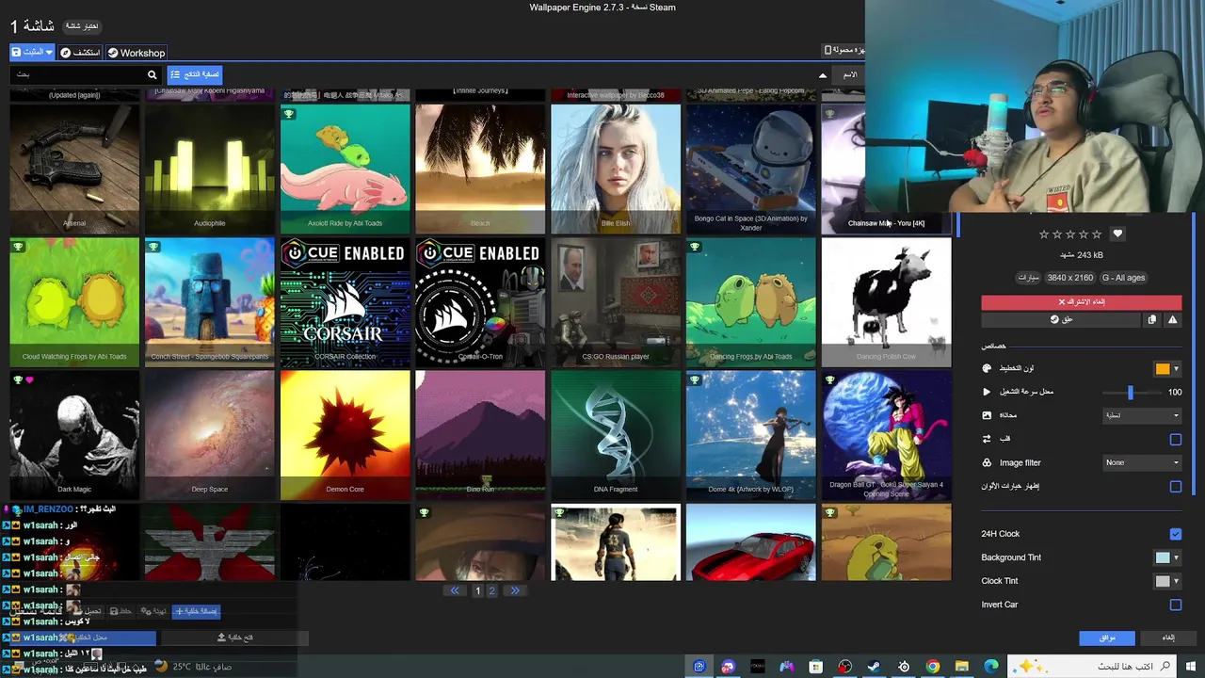Select the Billie Eilish wallpaper thumbnail
This screenshot has height=678, width=1205.
[x=616, y=168]
